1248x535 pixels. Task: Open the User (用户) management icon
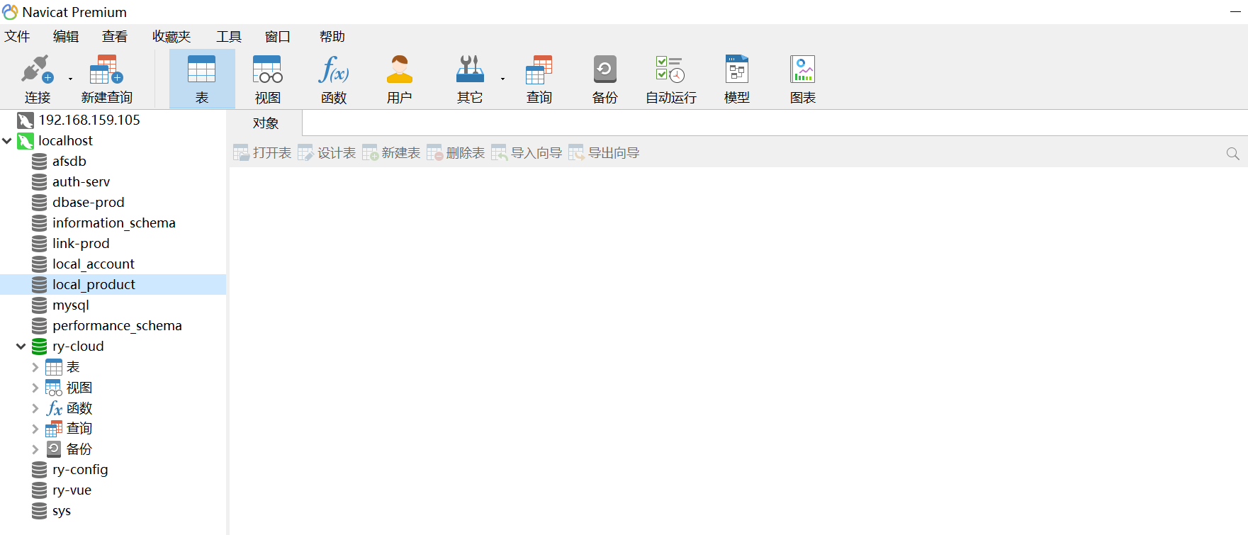coord(400,69)
